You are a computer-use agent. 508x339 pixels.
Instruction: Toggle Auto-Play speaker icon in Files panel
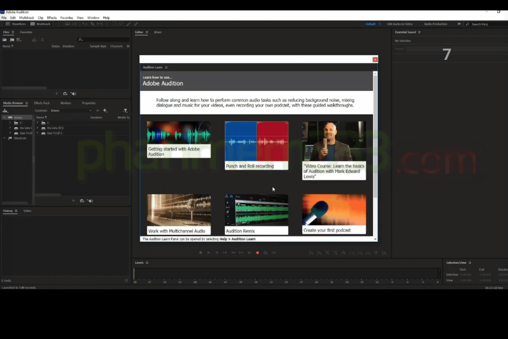(x=73, y=94)
